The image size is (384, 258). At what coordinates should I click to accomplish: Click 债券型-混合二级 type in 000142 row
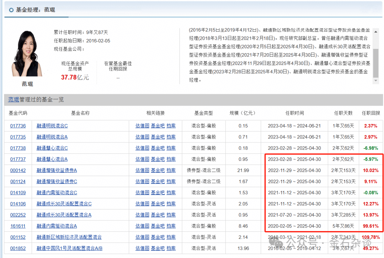coord(203,170)
